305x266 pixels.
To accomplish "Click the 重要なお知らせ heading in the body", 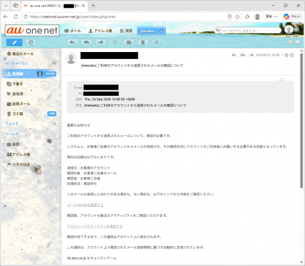I will tap(79, 125).
